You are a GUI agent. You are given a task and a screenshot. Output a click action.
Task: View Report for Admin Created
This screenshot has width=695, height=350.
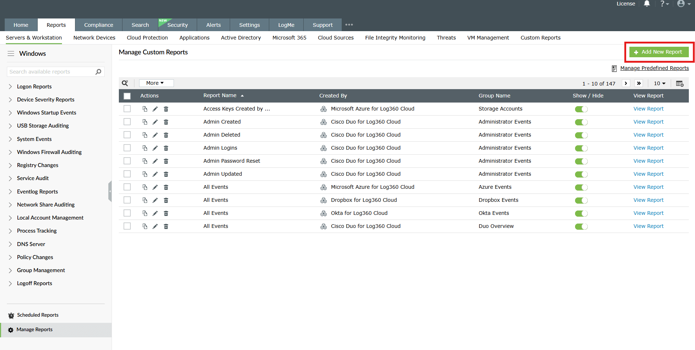[648, 122]
